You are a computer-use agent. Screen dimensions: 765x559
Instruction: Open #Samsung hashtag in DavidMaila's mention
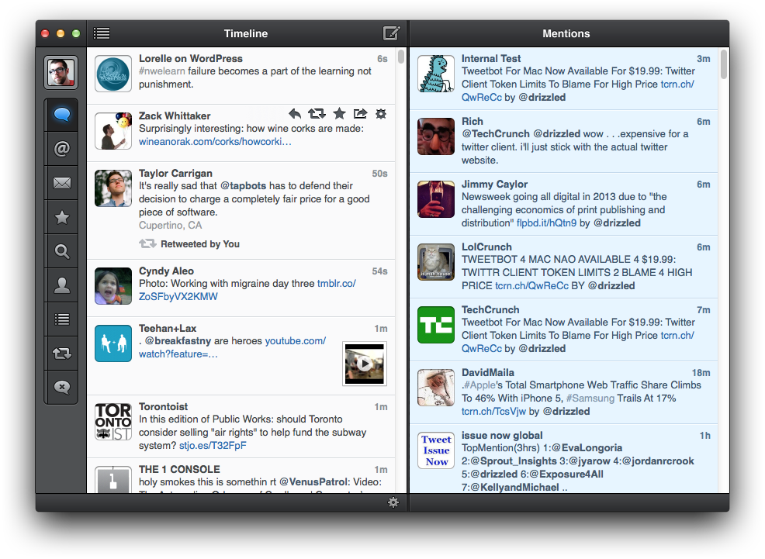coord(590,399)
